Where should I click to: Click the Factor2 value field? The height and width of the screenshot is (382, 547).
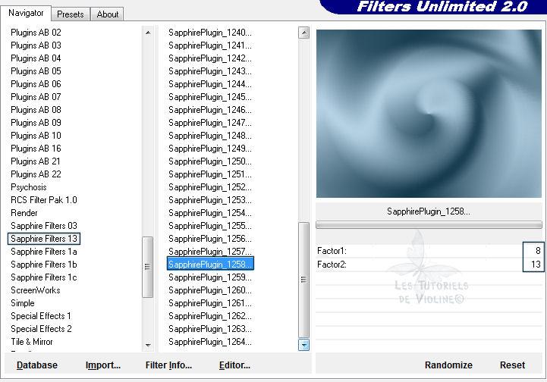click(533, 265)
